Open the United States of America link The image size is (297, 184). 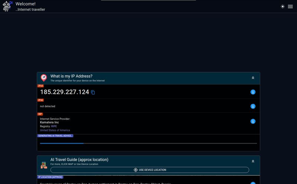(x=55, y=130)
